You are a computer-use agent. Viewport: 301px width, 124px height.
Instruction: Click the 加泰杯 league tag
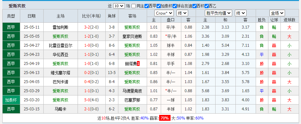pos(11,100)
